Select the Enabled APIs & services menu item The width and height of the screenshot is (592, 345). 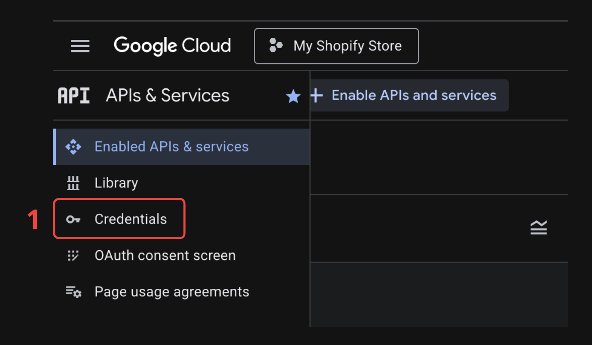[171, 147]
